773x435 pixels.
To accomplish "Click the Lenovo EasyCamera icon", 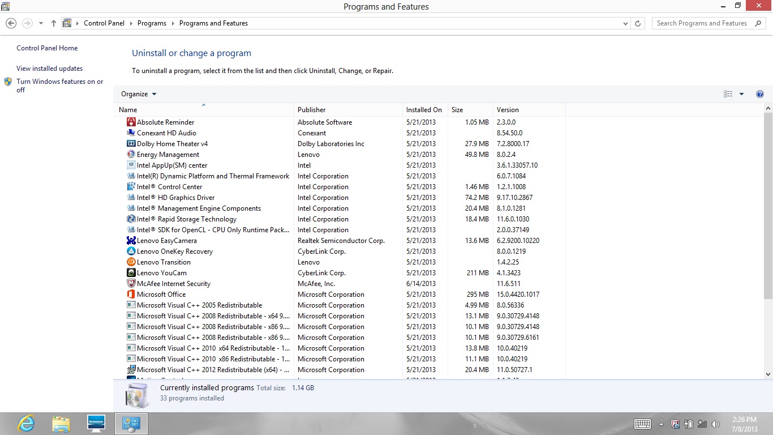I will [131, 241].
